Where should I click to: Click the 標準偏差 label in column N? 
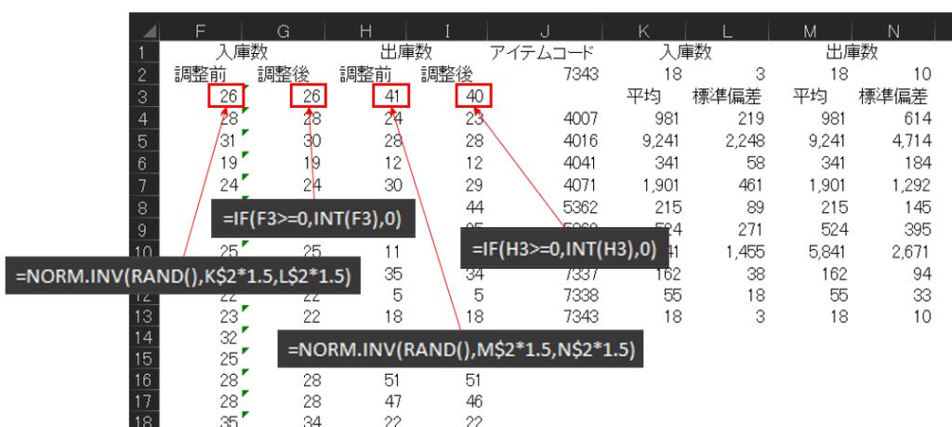click(x=892, y=96)
